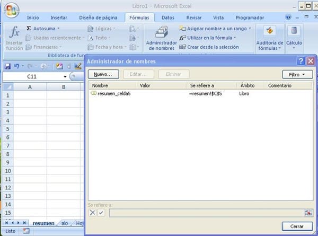The width and height of the screenshot is (318, 236).
Task: Click the save icon in quick toolbar
Action: (8, 66)
